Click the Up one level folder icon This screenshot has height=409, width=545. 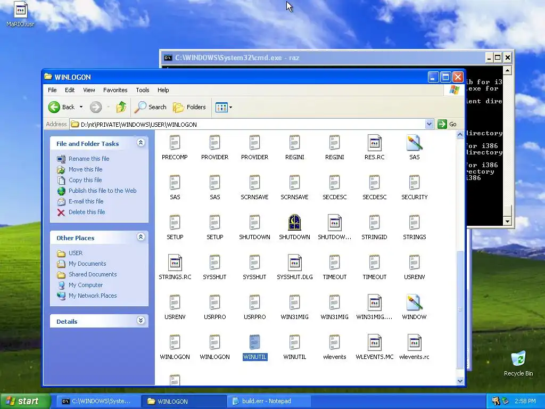(x=121, y=107)
